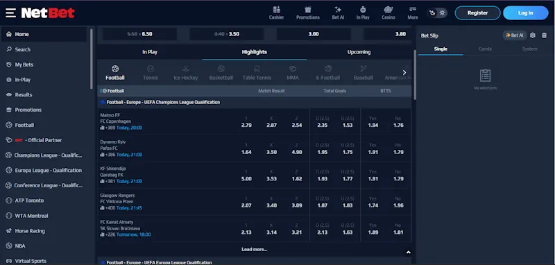Open bet slip settings gear
The height and width of the screenshot is (265, 555).
(x=533, y=35)
